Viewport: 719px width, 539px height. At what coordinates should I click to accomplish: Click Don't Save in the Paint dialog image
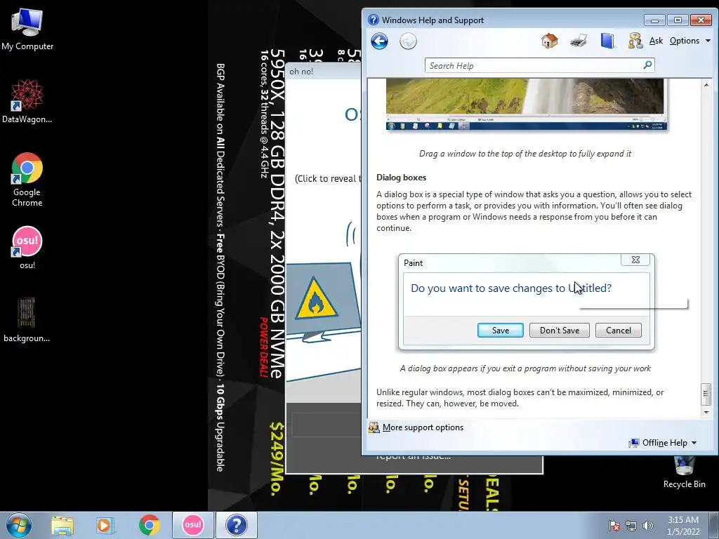pyautogui.click(x=560, y=331)
